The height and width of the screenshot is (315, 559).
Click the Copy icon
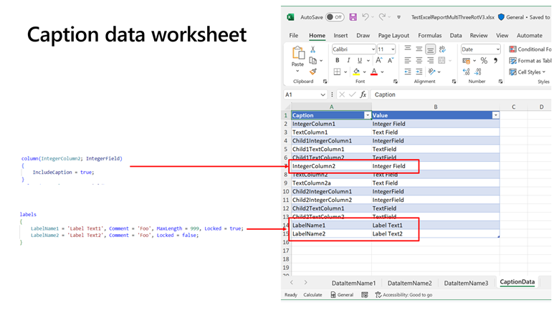coord(313,61)
